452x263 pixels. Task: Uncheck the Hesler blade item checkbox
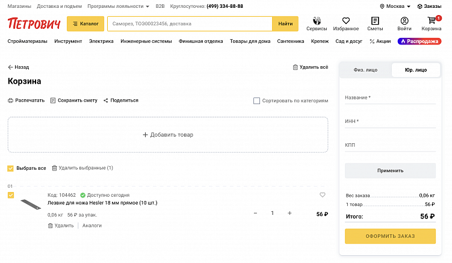point(11,195)
